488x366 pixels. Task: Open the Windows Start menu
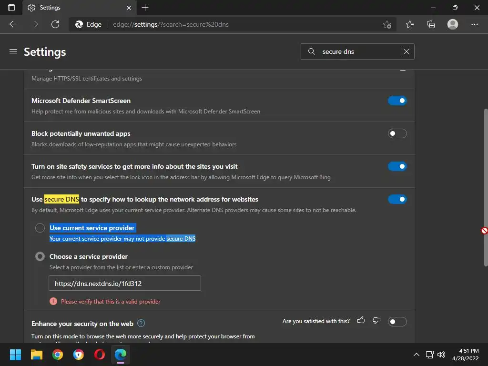click(x=15, y=355)
